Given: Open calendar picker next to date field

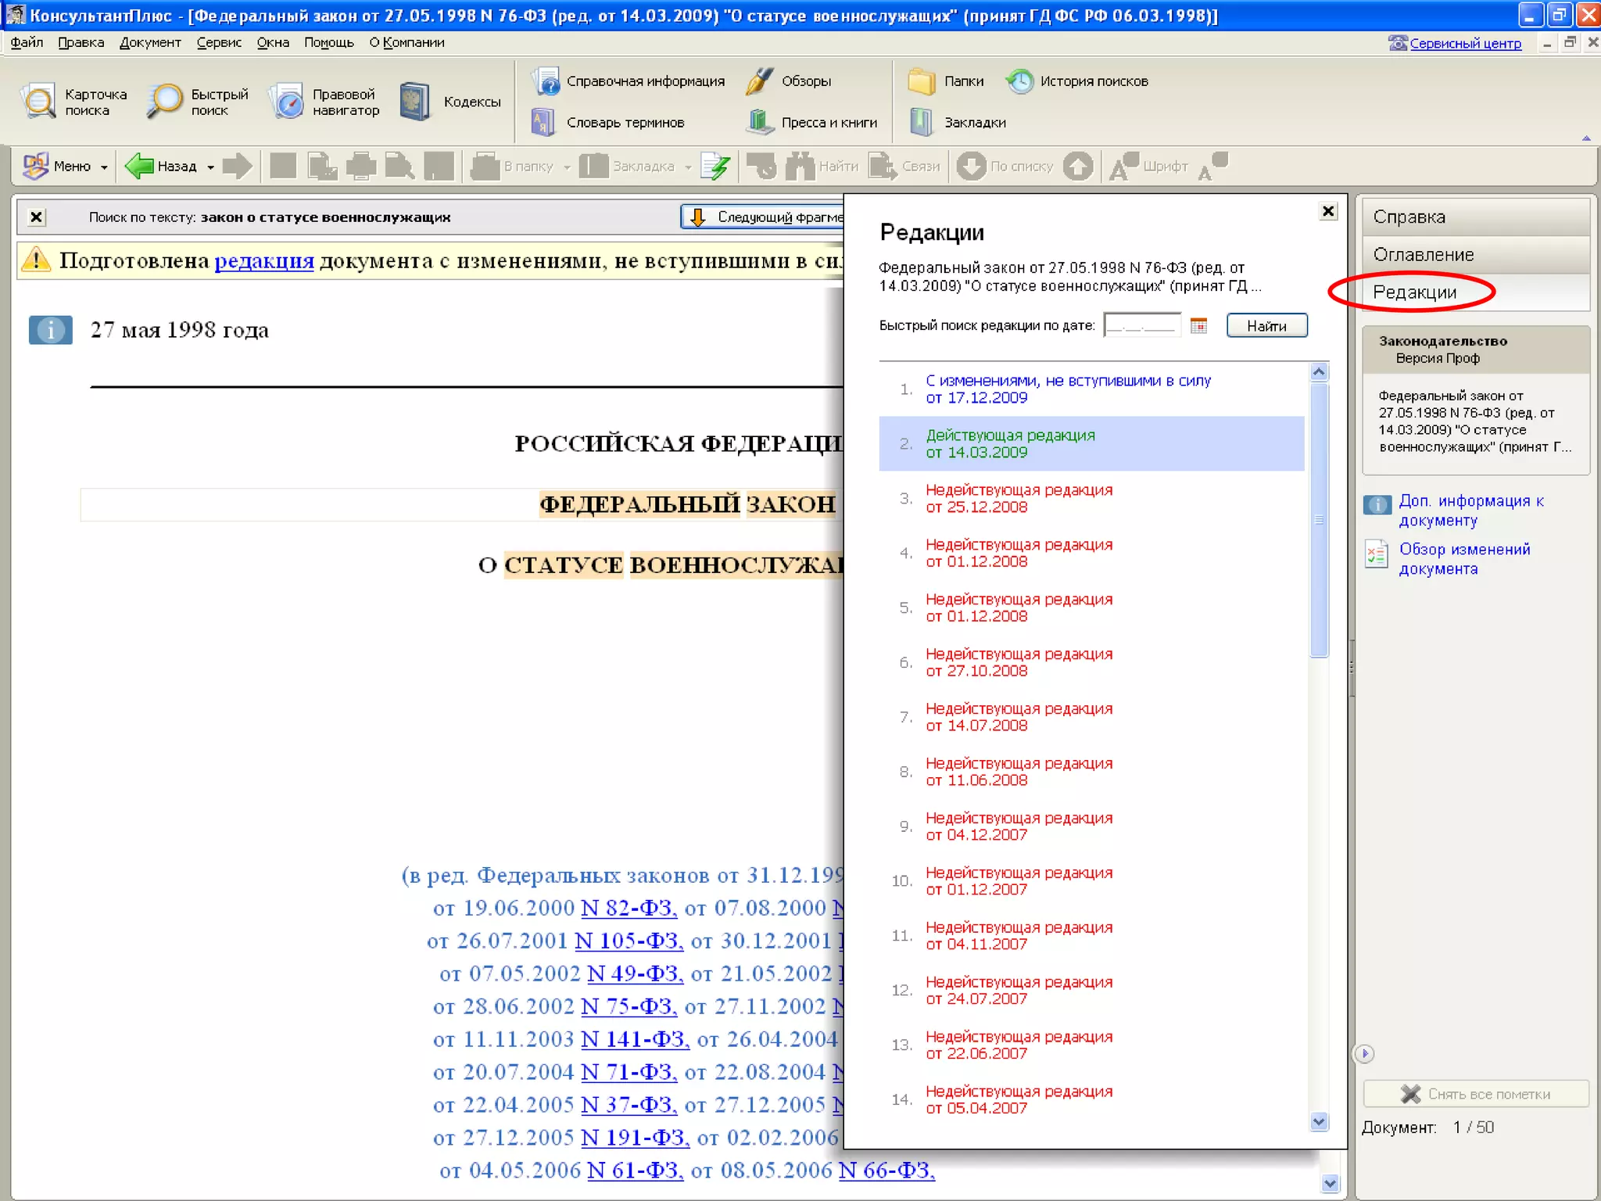Looking at the screenshot, I should click(1198, 325).
